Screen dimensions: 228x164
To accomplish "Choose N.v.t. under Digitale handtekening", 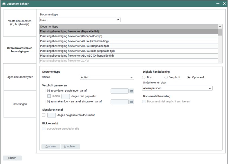I will coord(144,77).
